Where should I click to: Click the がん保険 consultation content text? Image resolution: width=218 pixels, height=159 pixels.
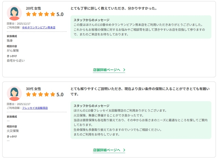tap(13, 50)
